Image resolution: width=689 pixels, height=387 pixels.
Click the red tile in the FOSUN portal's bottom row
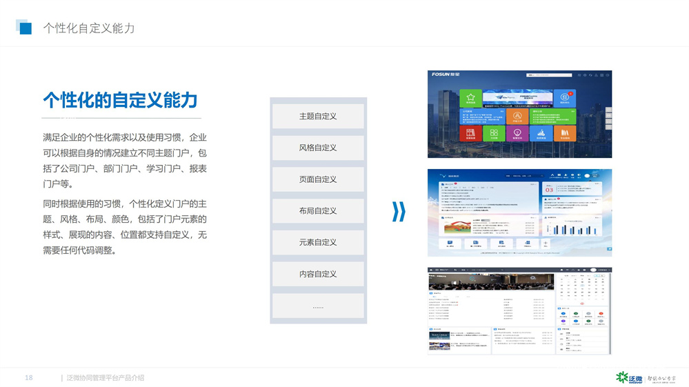[x=470, y=134]
